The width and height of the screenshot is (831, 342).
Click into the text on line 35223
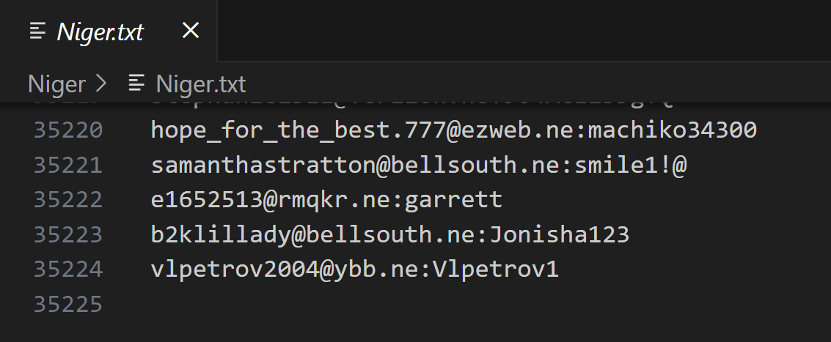[389, 235]
